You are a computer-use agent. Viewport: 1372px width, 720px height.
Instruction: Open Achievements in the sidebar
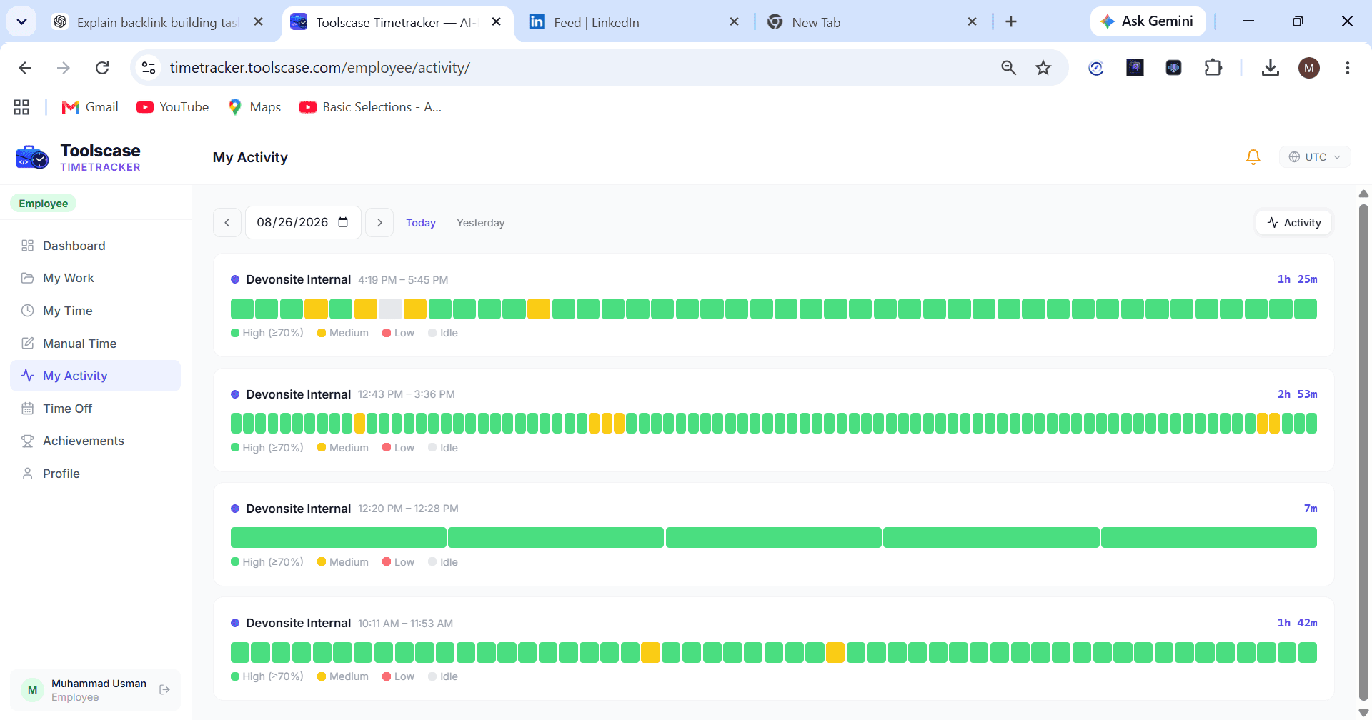coord(95,441)
